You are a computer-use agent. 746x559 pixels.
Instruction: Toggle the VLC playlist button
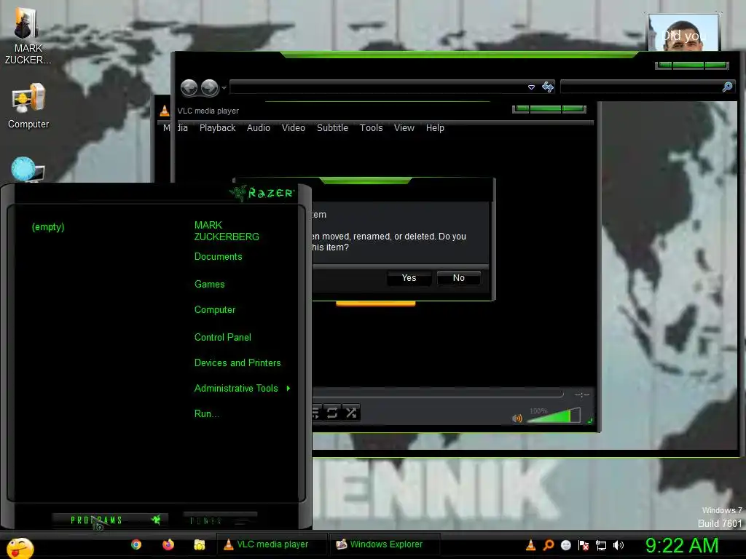[x=316, y=413]
